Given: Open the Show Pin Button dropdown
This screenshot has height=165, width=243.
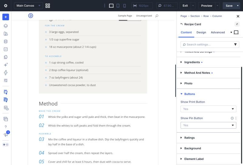Looking at the screenshot, I should [208, 125].
